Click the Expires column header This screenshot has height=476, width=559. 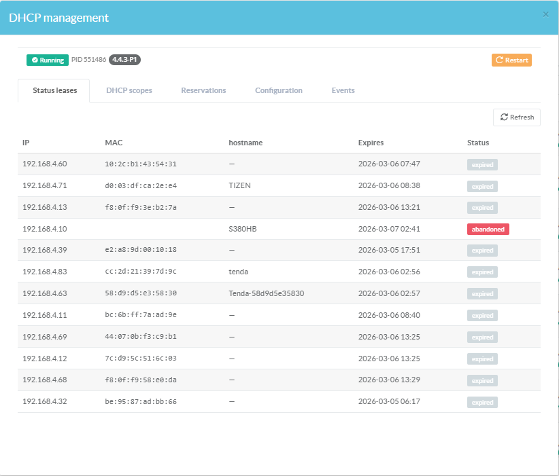pos(371,143)
